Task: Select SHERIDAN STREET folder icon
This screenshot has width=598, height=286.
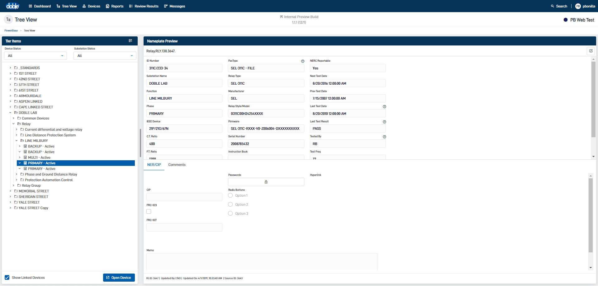Action: [16, 197]
